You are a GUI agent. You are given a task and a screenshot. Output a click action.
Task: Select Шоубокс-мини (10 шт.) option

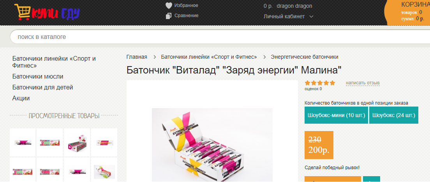(336, 115)
